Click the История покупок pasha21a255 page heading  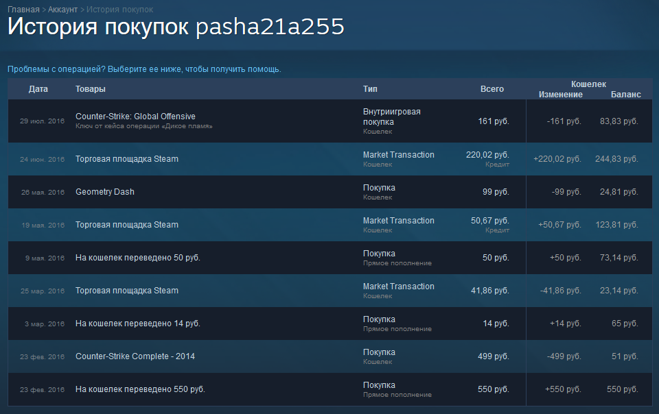pyautogui.click(x=176, y=27)
